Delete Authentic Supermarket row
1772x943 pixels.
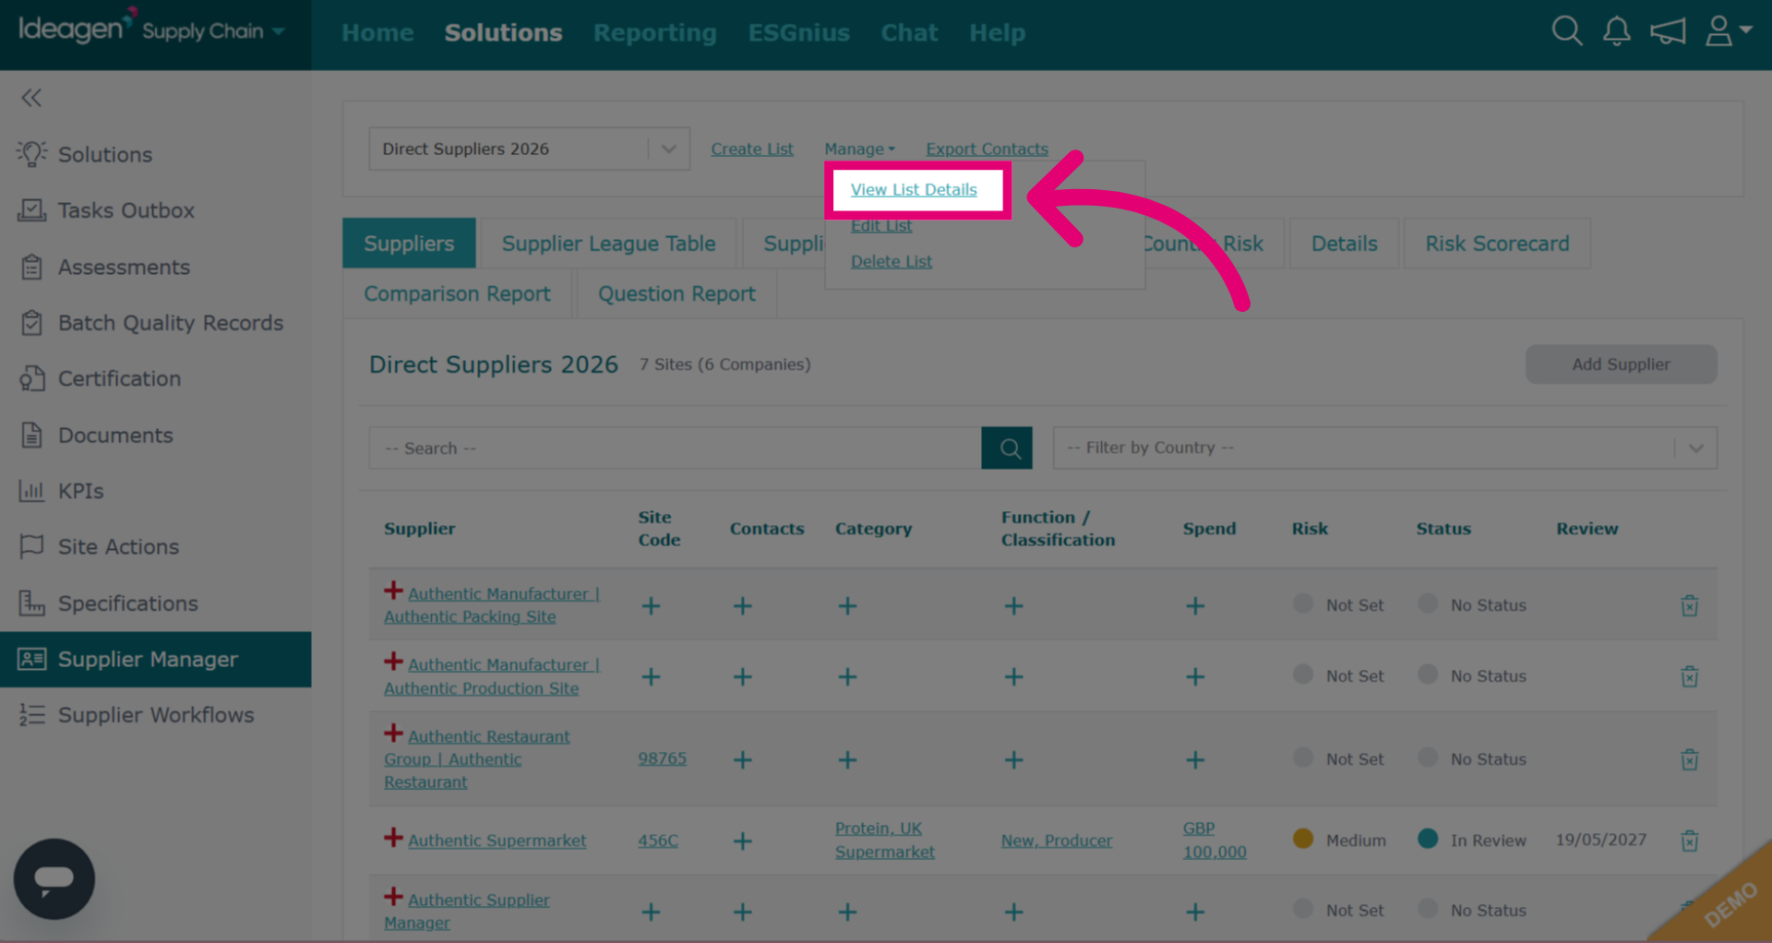pos(1689,841)
